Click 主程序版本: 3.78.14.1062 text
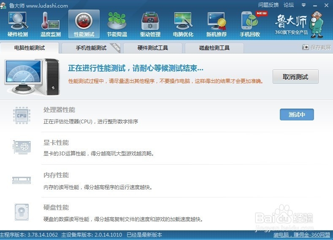The width and height of the screenshot is (333, 240). [x=29, y=235]
